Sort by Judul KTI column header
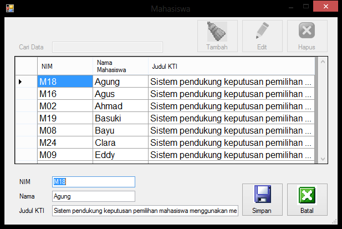The image size is (342, 229). (x=231, y=67)
